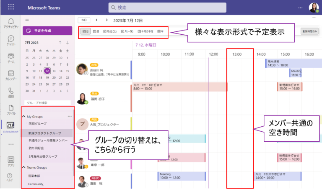Toggle the 勤務時間のみ working hours filter

coord(309,31)
